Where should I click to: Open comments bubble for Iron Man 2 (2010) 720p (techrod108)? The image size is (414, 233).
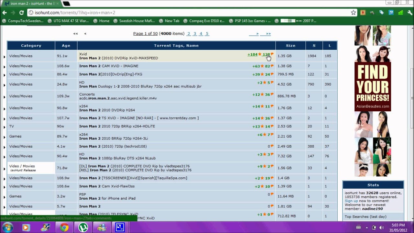coord(272,146)
